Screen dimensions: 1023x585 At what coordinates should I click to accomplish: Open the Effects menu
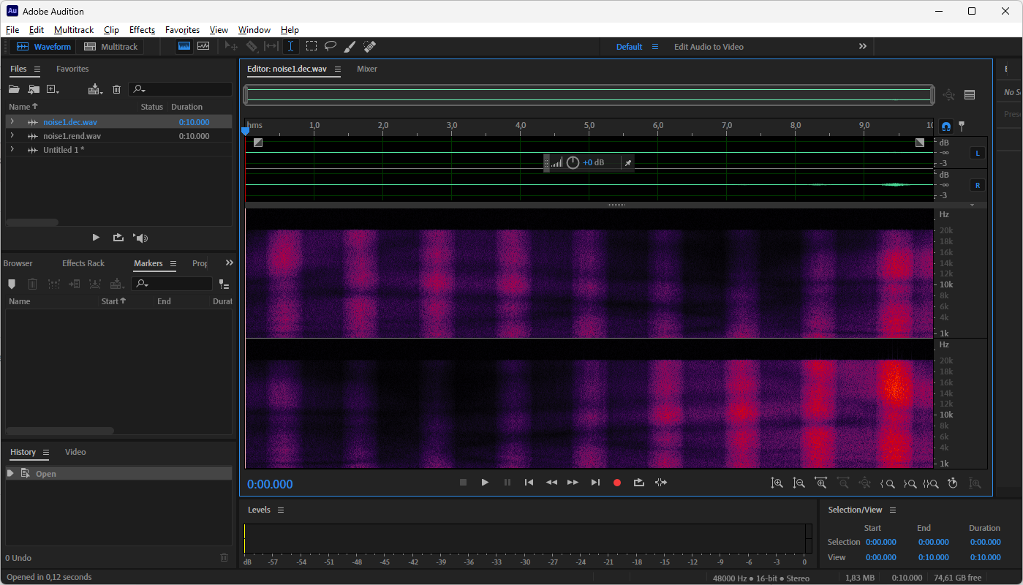click(x=142, y=30)
